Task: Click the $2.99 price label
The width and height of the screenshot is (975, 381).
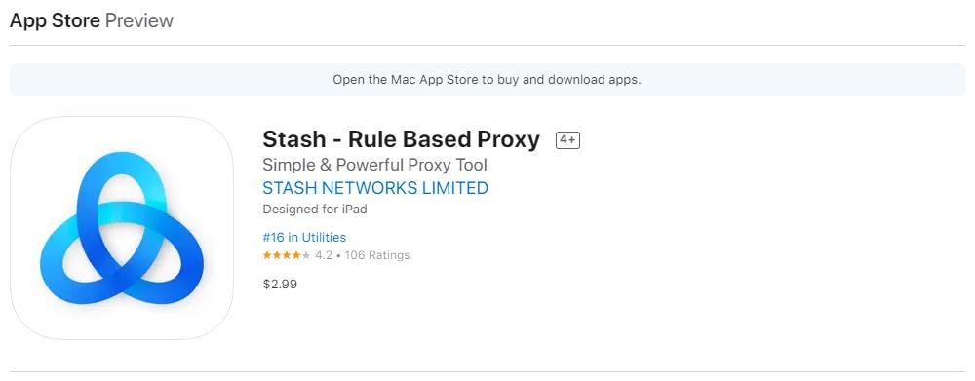Action: point(280,285)
